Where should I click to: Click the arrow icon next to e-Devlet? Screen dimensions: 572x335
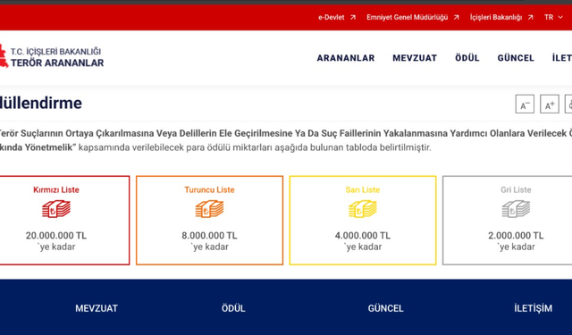pyautogui.click(x=353, y=17)
